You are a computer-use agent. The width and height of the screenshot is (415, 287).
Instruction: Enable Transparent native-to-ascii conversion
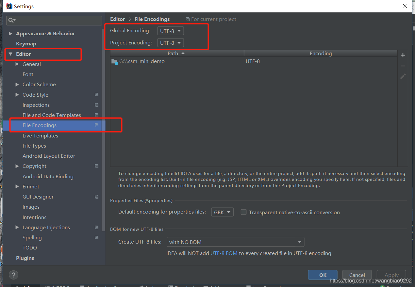coord(243,212)
